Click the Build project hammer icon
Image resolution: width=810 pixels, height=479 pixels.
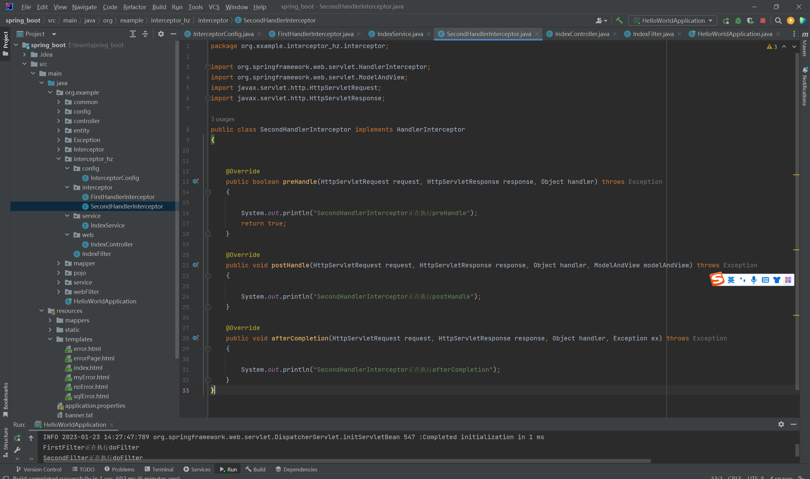point(619,20)
